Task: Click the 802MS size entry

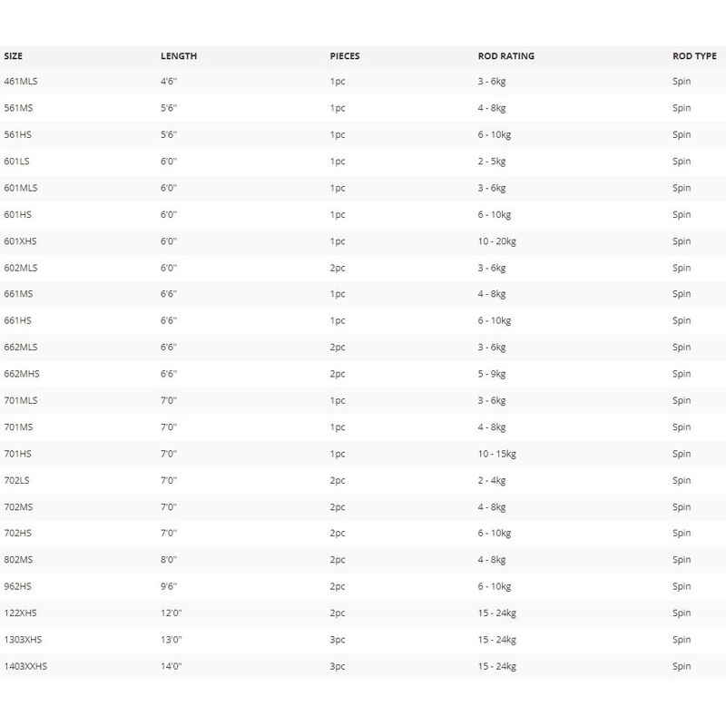Action: pyautogui.click(x=19, y=560)
